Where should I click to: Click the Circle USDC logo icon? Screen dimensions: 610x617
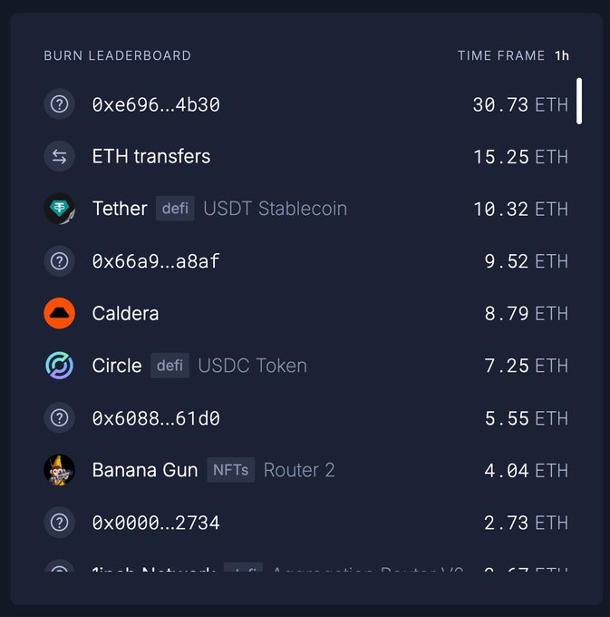coord(59,366)
